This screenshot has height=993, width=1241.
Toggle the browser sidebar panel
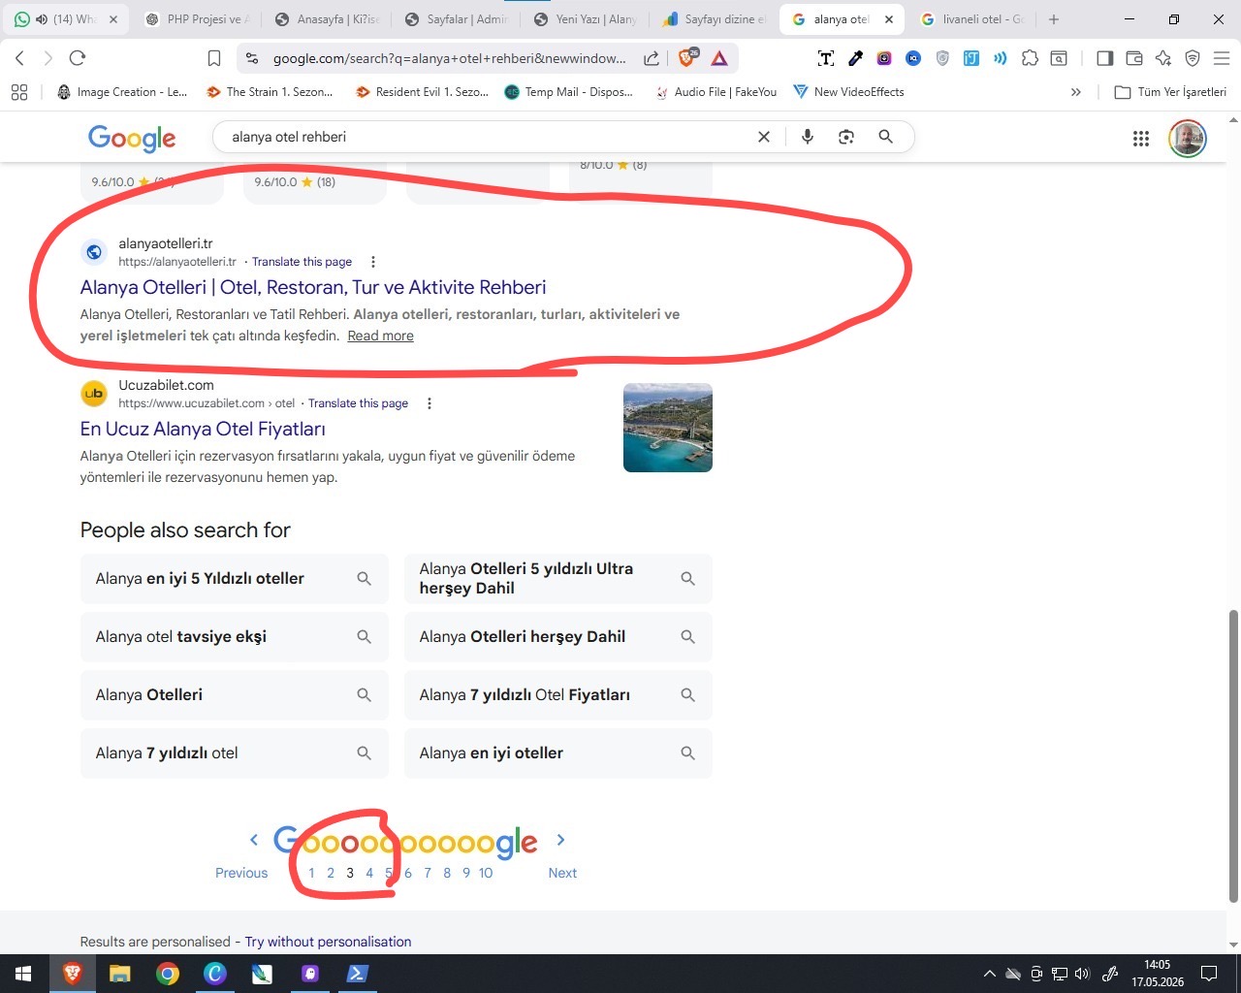click(1104, 58)
